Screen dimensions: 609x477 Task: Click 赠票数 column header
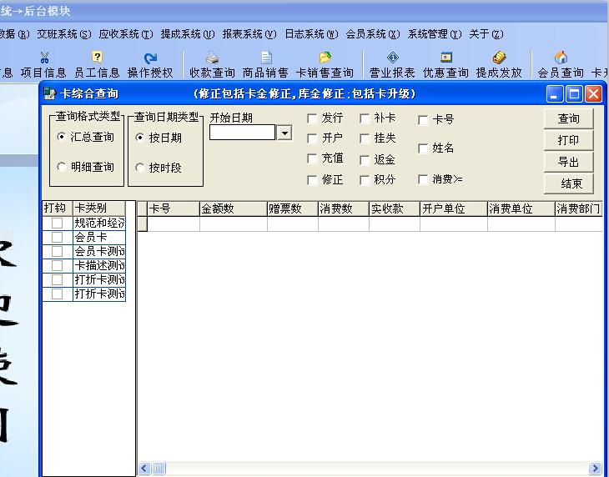tap(293, 208)
